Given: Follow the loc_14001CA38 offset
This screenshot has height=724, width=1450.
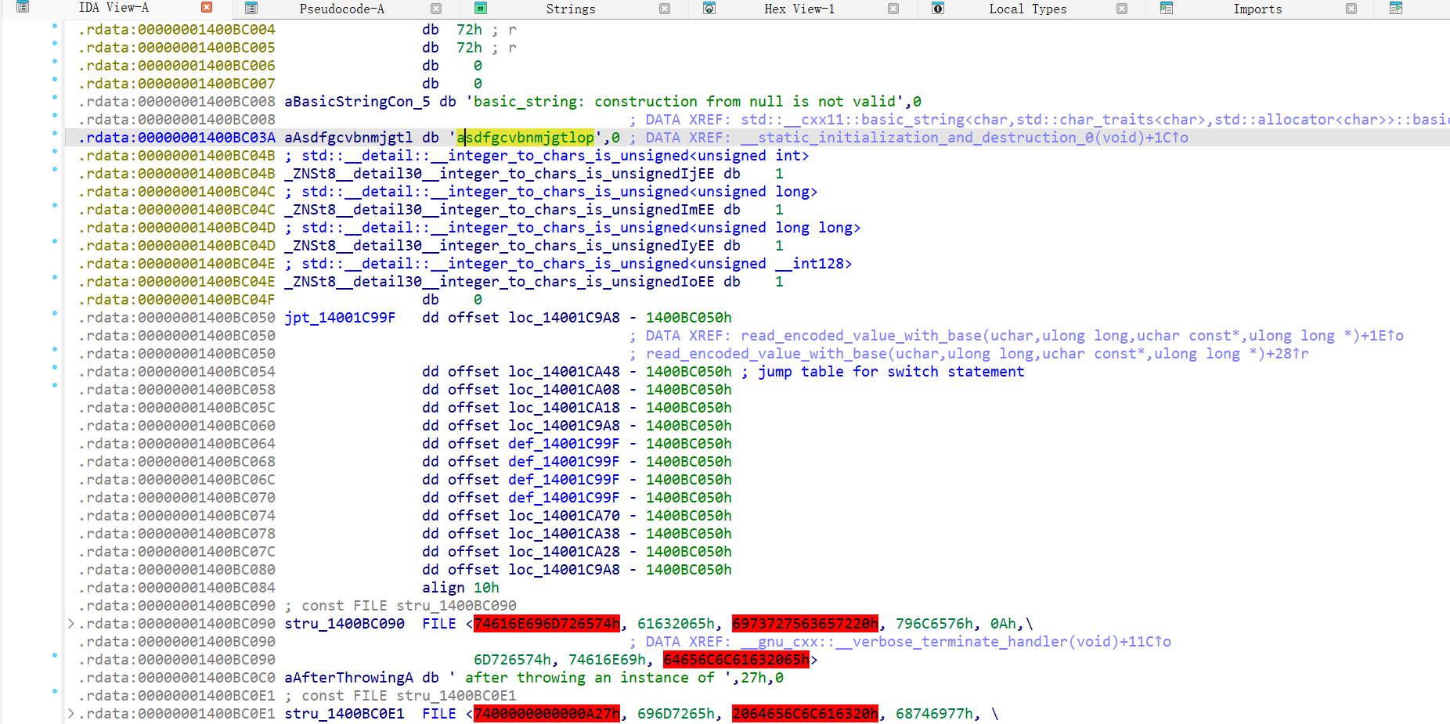Looking at the screenshot, I should (x=564, y=534).
